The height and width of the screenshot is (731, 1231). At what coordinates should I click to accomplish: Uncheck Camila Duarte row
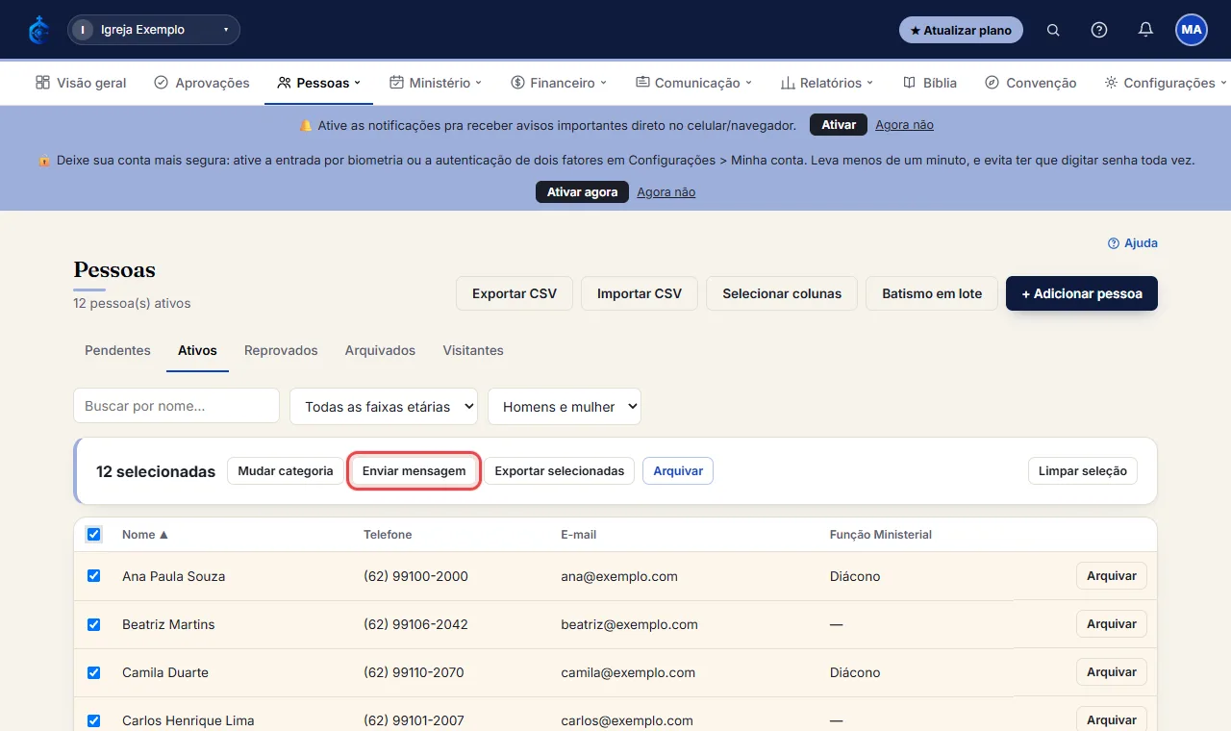pyautogui.click(x=93, y=672)
